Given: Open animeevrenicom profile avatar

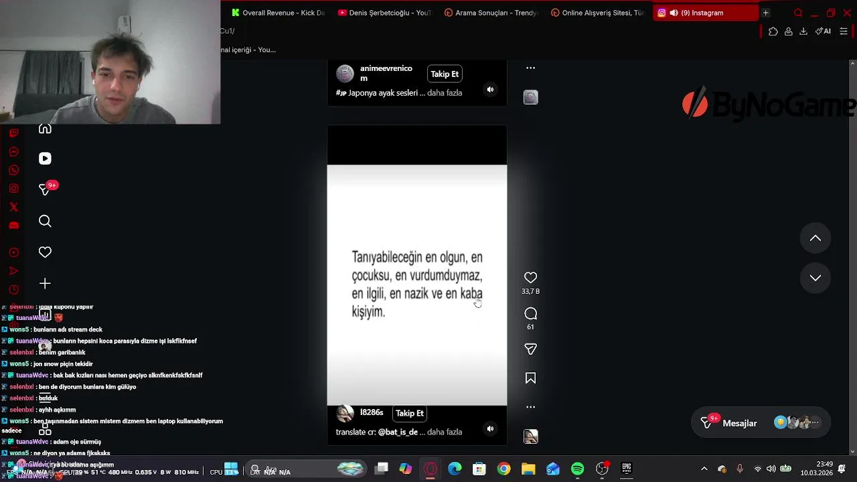Looking at the screenshot, I should click(x=345, y=74).
